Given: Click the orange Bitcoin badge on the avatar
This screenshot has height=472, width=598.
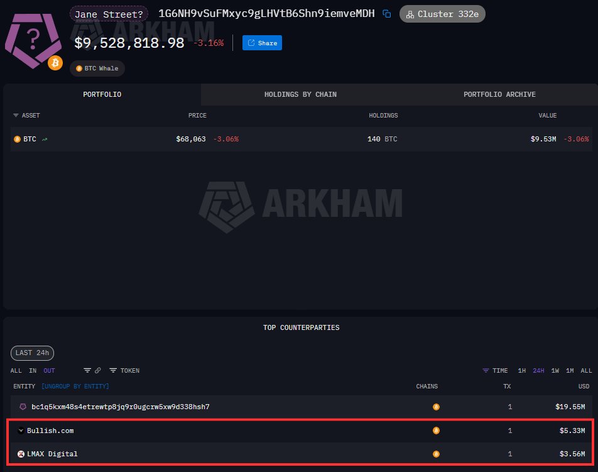Looking at the screenshot, I should pyautogui.click(x=55, y=63).
